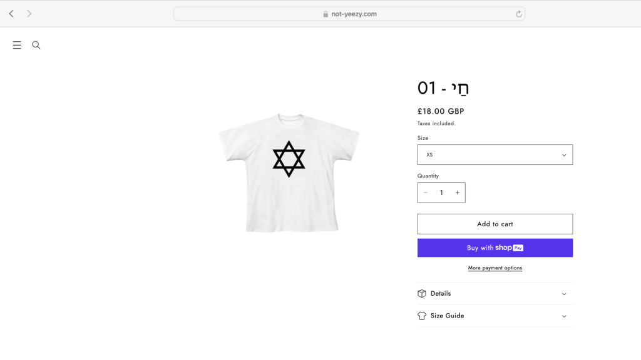Click the search magnifier icon

click(x=36, y=45)
